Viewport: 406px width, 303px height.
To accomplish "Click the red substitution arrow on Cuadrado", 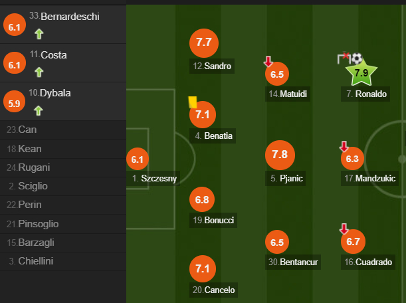I will pyautogui.click(x=344, y=229).
